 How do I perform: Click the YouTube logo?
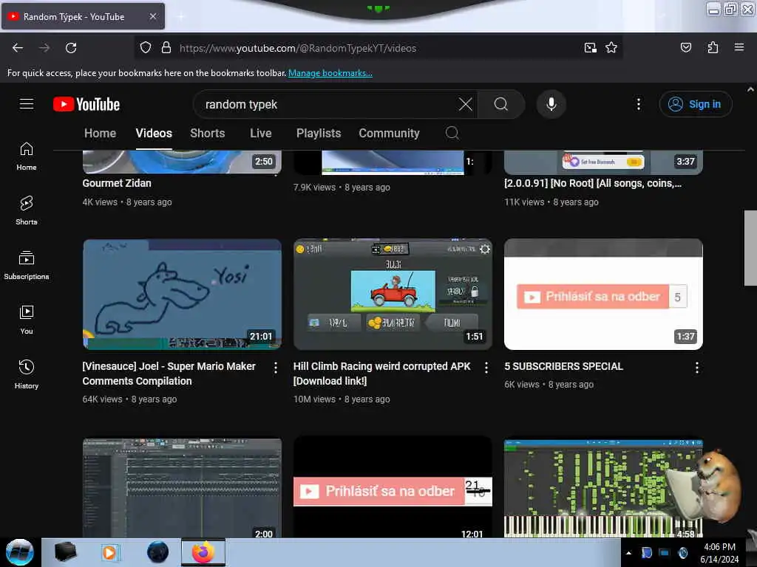(86, 104)
